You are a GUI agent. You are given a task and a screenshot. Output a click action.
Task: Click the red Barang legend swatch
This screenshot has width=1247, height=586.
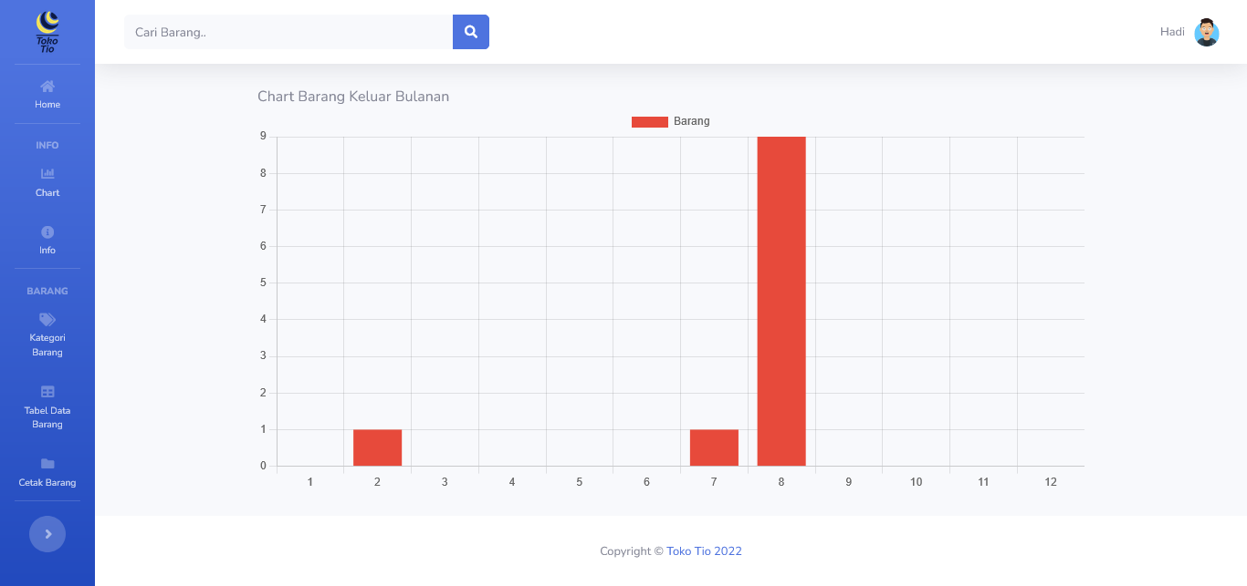tap(649, 122)
